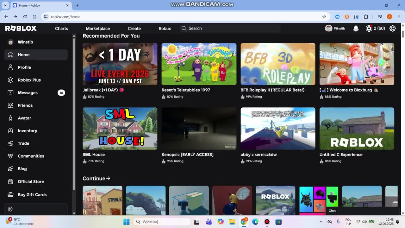Click the Buy Gift Cards icon

tap(10, 195)
